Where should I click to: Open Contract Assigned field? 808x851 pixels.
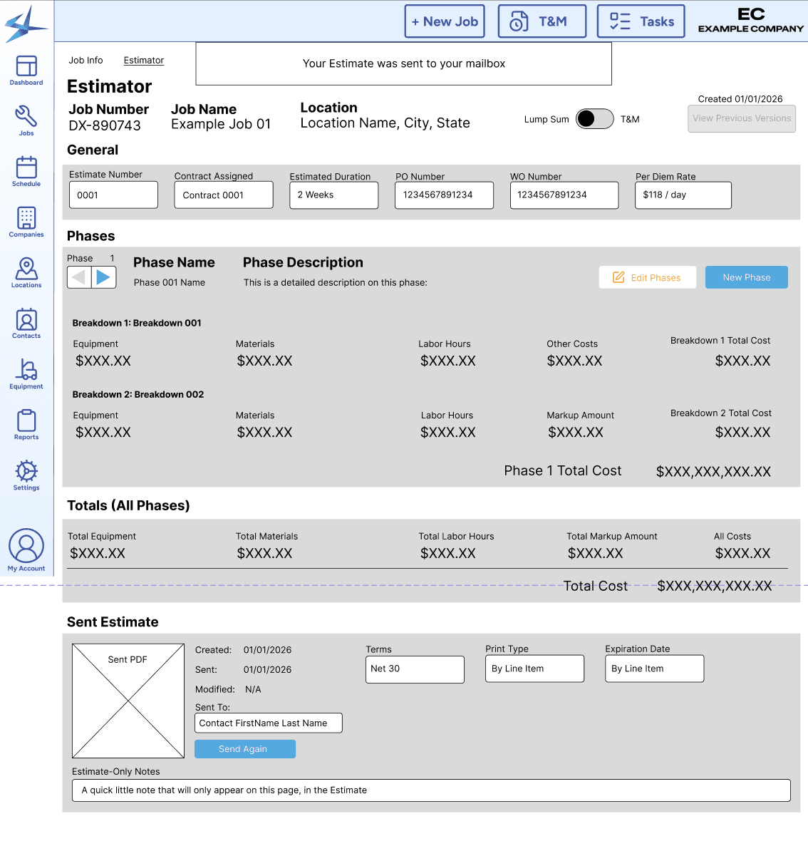224,195
